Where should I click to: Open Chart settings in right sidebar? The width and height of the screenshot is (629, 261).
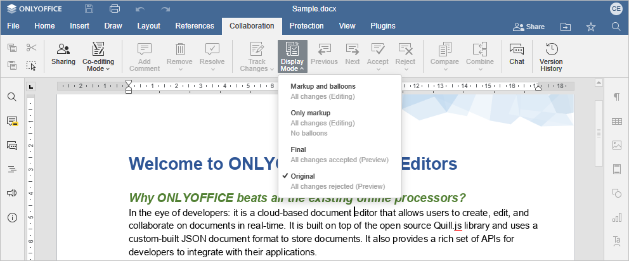617,218
